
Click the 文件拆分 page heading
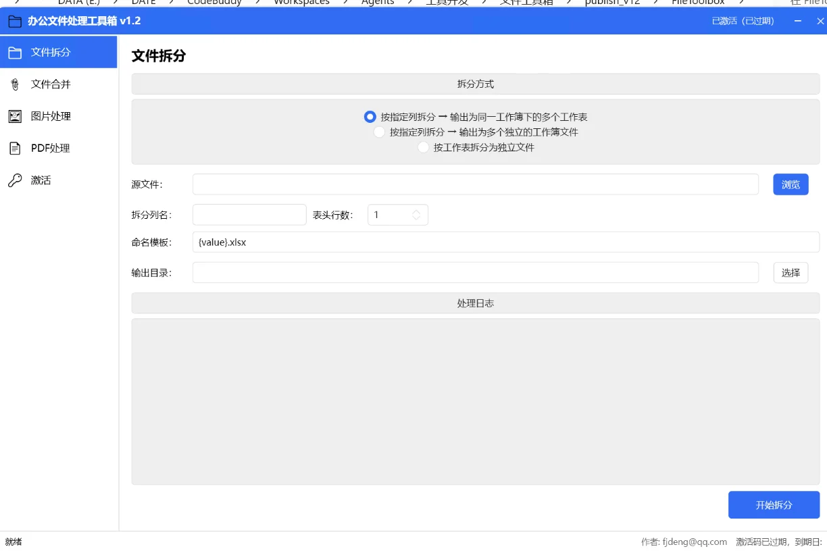pos(158,56)
